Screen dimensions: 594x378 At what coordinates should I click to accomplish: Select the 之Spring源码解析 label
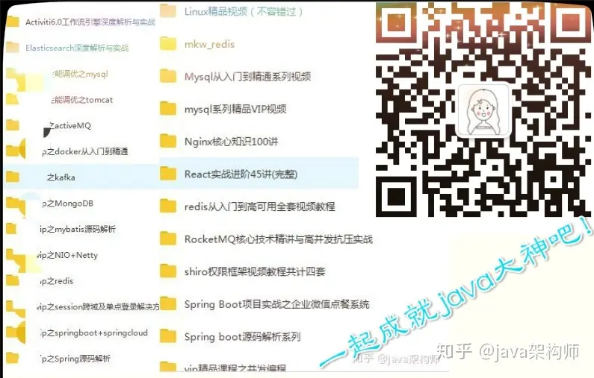(x=75, y=359)
